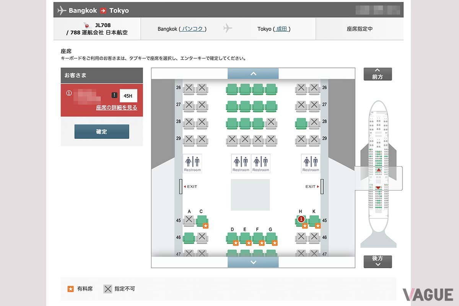The height and width of the screenshot is (306, 459).
Task: Click the selected seat 45H marker
Action: click(x=301, y=219)
